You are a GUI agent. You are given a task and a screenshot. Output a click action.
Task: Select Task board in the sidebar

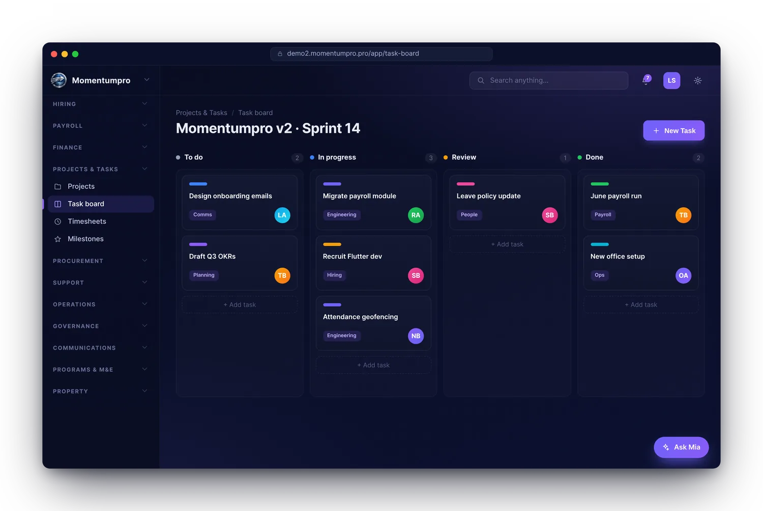(101, 204)
